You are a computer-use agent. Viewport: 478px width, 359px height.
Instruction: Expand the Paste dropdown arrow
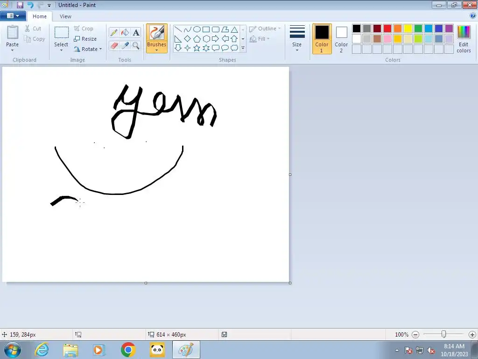[x=12, y=50]
